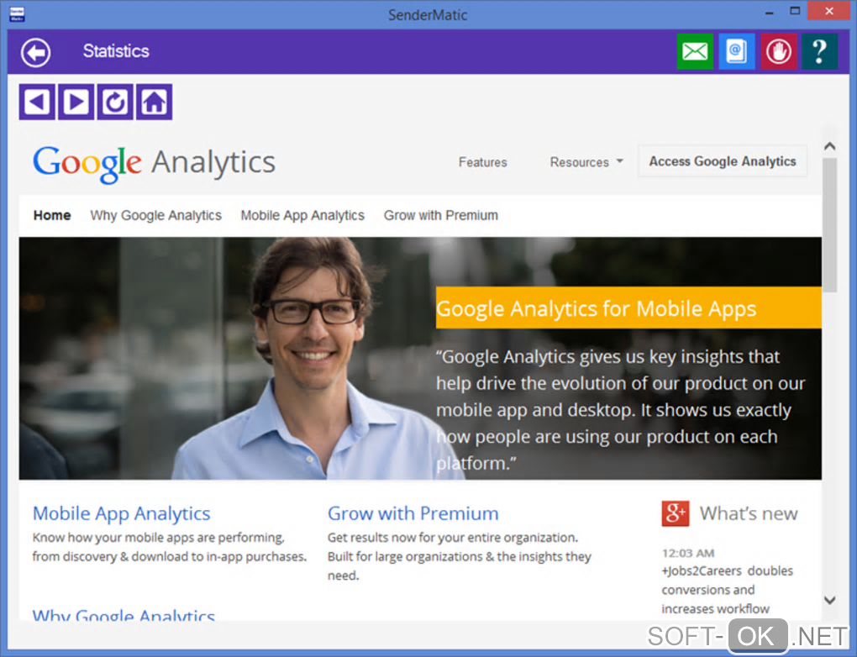The image size is (857, 657).
Task: Select the Home tab
Action: 52,215
